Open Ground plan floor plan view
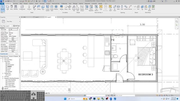The height and width of the screenshot is (101, 180). [11, 65]
